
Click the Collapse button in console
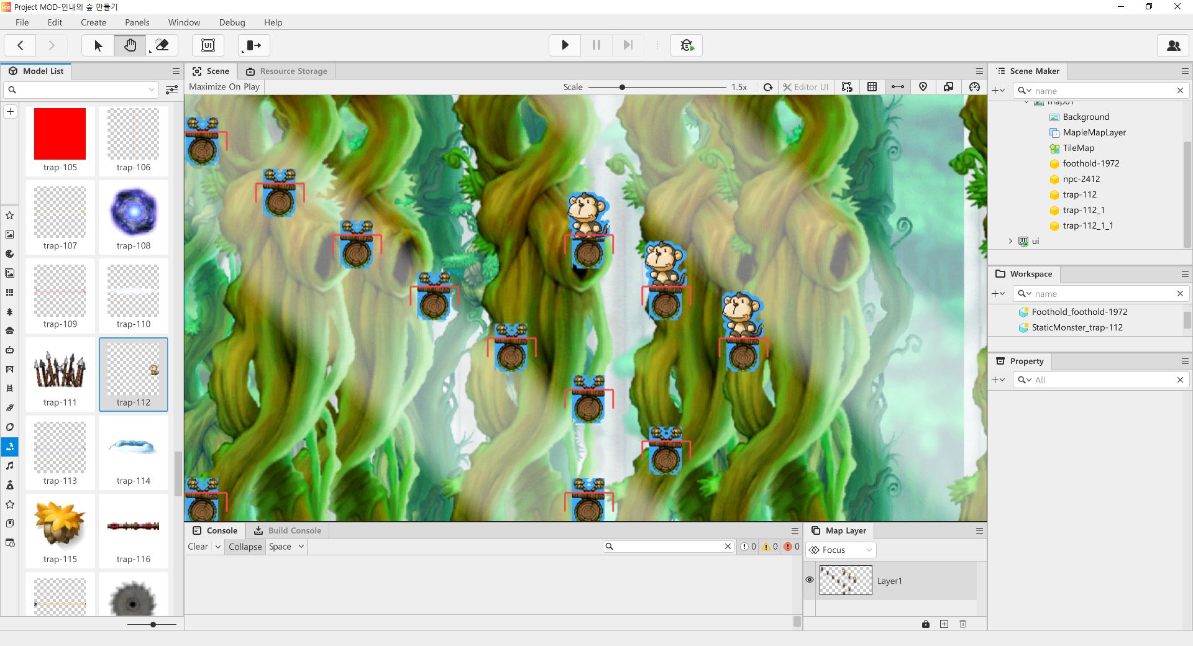(x=245, y=547)
